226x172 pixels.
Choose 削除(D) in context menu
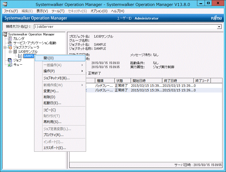[x=60, y=97]
